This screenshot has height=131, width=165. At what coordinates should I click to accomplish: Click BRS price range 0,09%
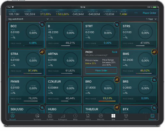(x=145, y=98)
